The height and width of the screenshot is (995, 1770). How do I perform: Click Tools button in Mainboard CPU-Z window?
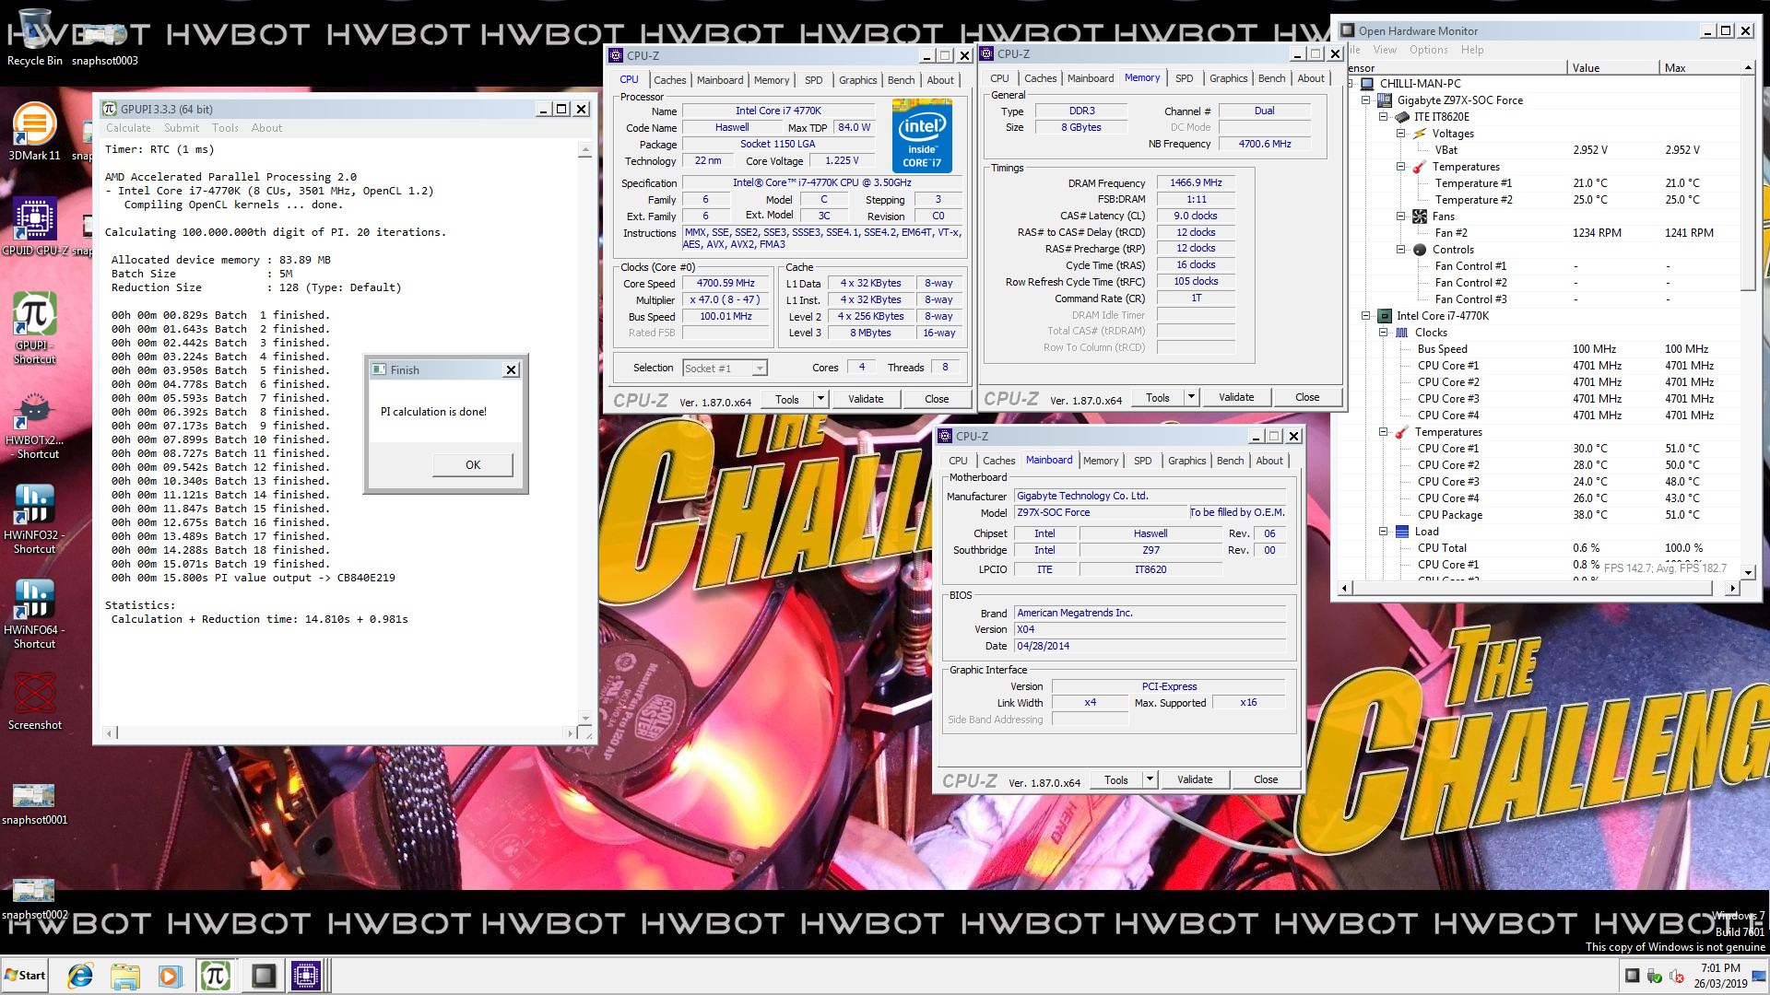[x=1116, y=779]
